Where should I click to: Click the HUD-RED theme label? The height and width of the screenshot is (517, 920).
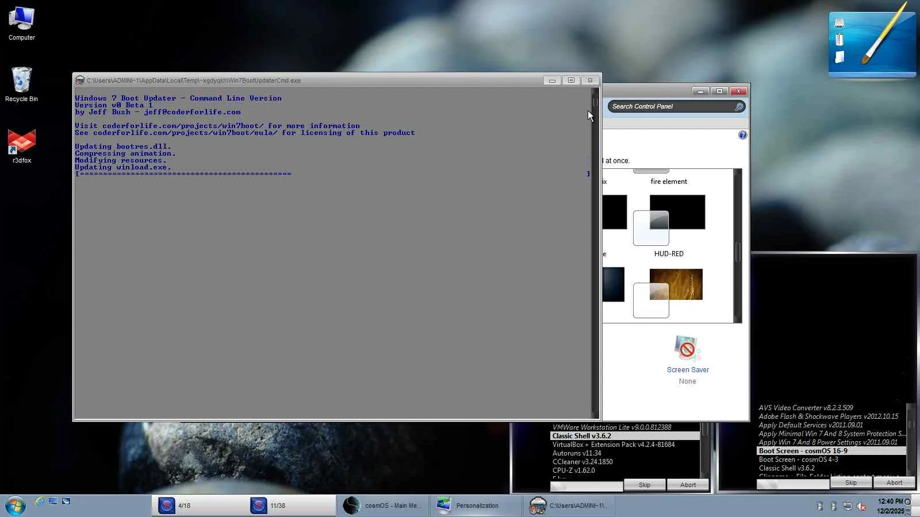tap(669, 254)
